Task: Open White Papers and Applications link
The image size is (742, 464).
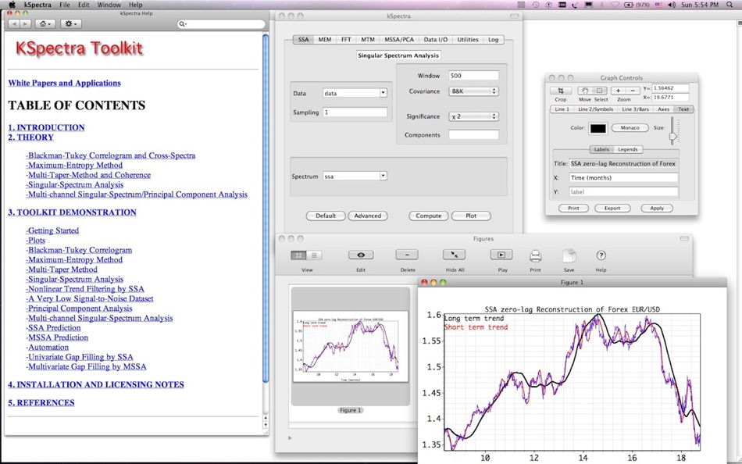Action: click(x=64, y=83)
